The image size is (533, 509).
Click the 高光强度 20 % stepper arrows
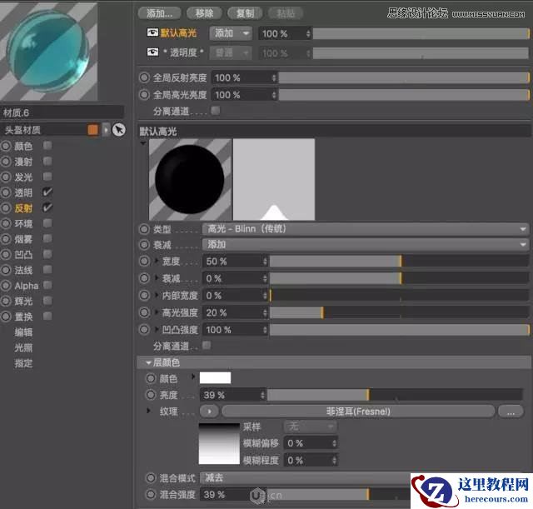[265, 312]
